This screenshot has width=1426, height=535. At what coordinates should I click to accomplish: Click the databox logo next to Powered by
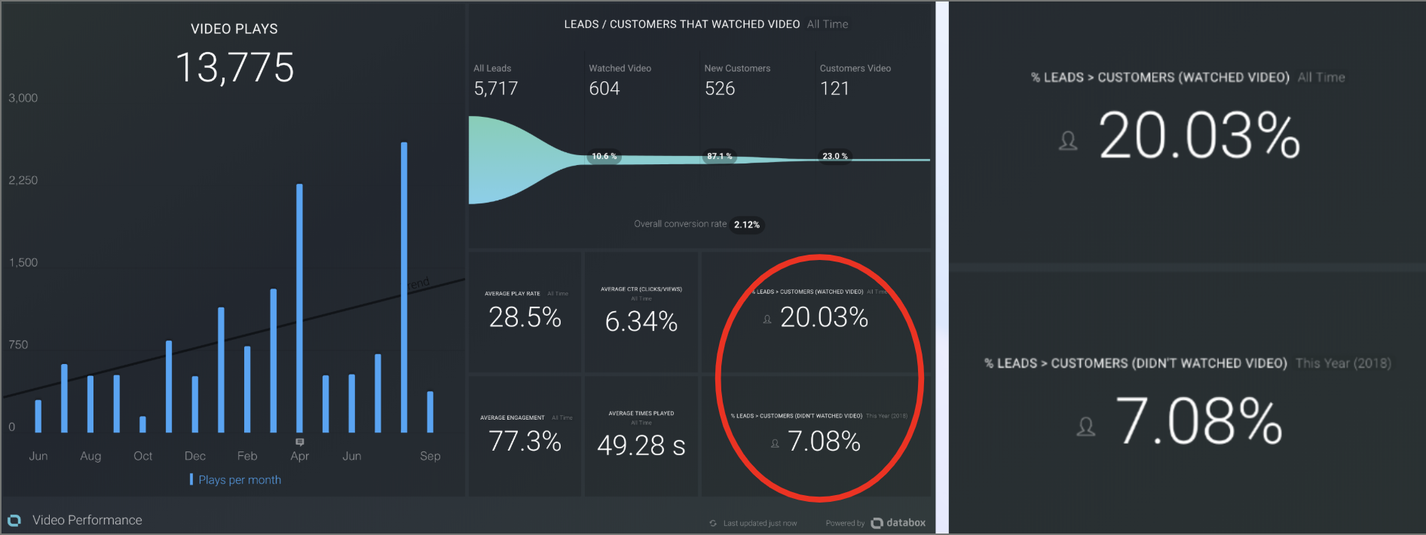898,523
